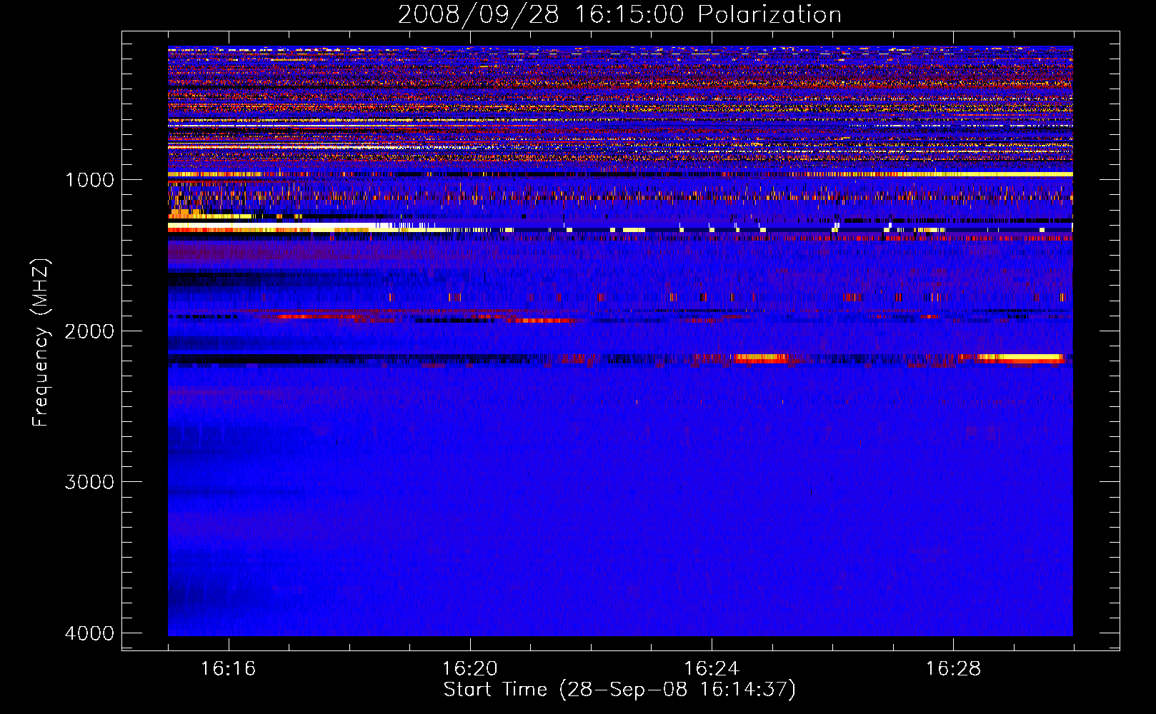Screen dimensions: 1156x714
Task: Click the 4000 frequency tick label
Action: point(89,633)
